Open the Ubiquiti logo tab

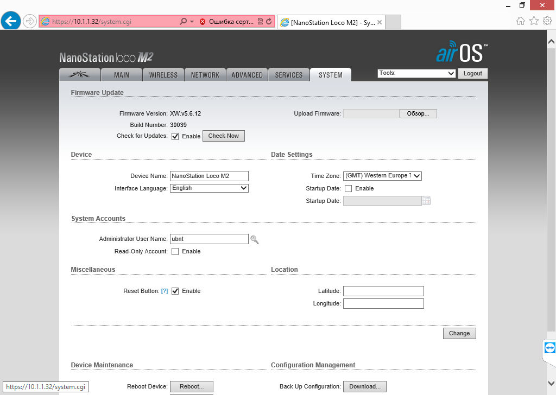(79, 75)
